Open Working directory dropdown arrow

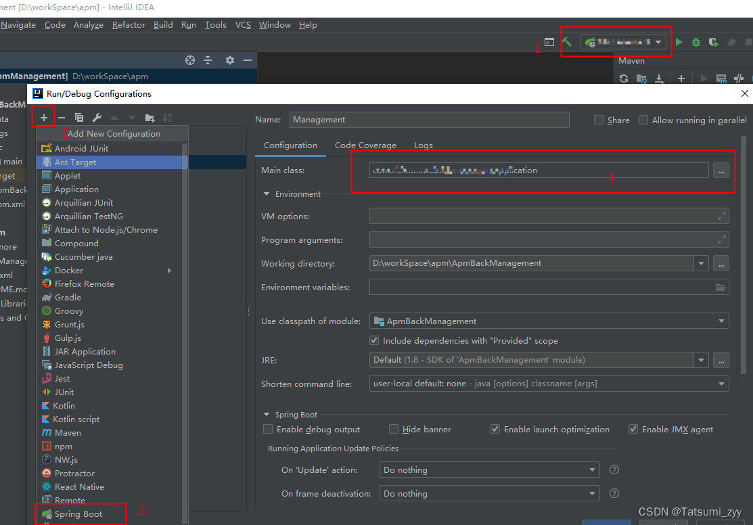701,263
